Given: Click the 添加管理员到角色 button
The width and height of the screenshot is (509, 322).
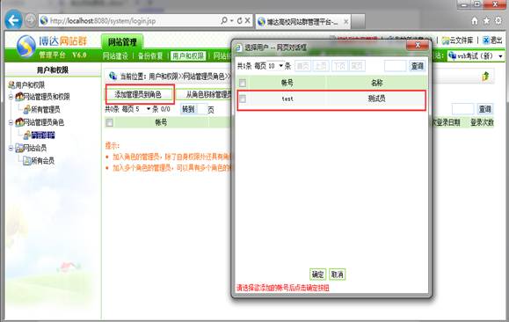Looking at the screenshot, I should click(x=139, y=94).
